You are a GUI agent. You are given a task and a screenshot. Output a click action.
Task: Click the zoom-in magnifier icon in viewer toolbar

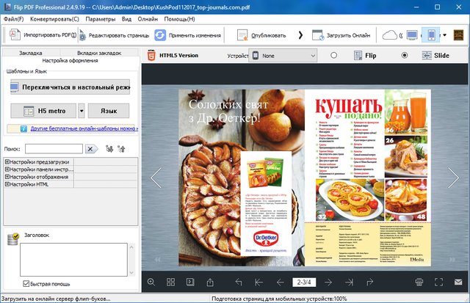(x=151, y=282)
